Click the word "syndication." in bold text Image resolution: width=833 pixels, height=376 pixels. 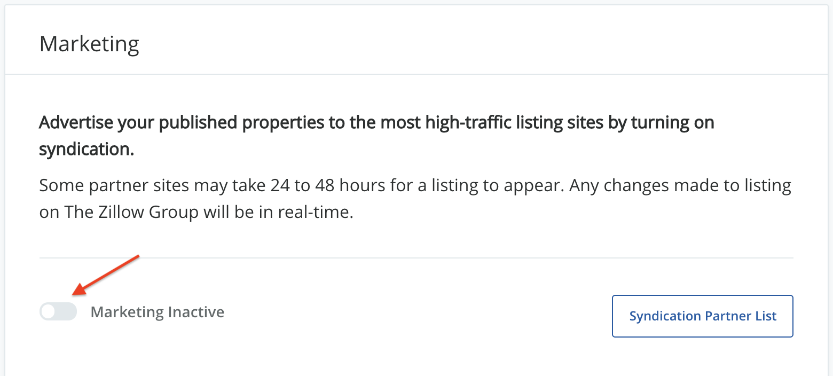(87, 150)
